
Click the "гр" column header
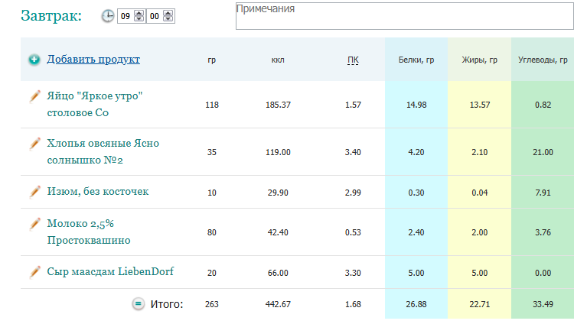pos(211,60)
